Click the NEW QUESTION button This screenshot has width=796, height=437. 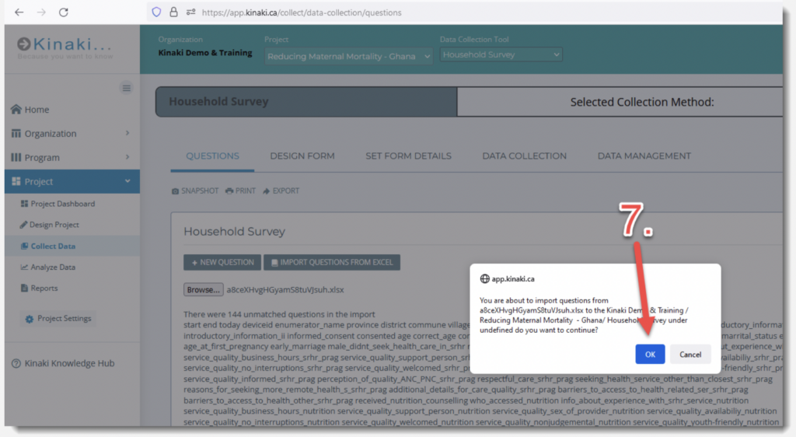(x=222, y=262)
